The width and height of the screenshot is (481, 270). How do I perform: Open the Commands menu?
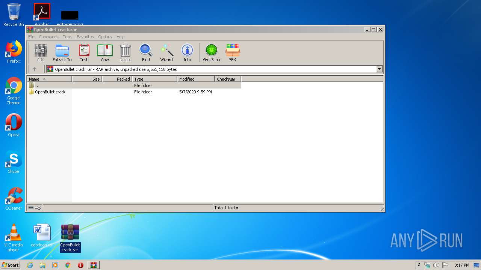tap(48, 37)
